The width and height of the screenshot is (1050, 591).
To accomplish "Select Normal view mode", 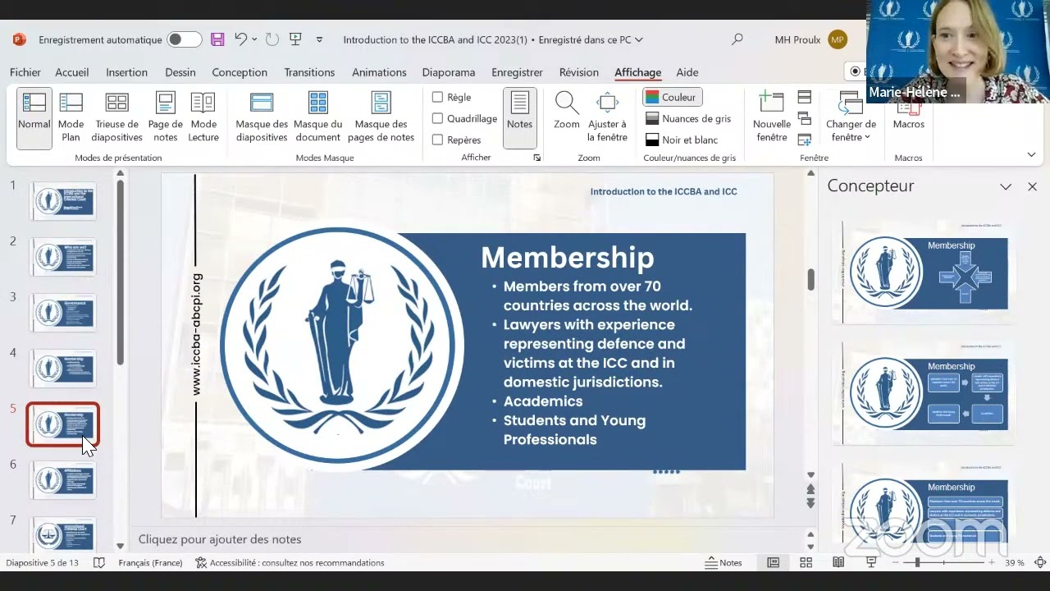I will coord(34,118).
